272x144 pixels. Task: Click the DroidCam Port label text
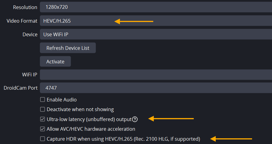pos(21,88)
